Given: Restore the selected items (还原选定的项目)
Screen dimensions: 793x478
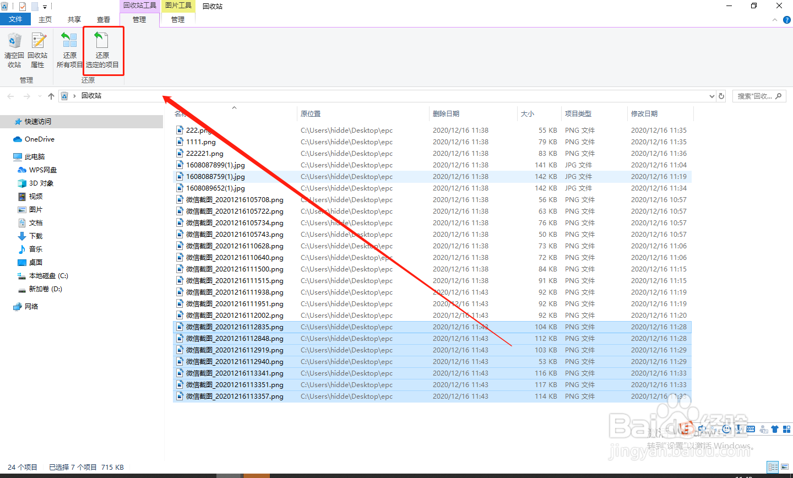Looking at the screenshot, I should pyautogui.click(x=102, y=50).
